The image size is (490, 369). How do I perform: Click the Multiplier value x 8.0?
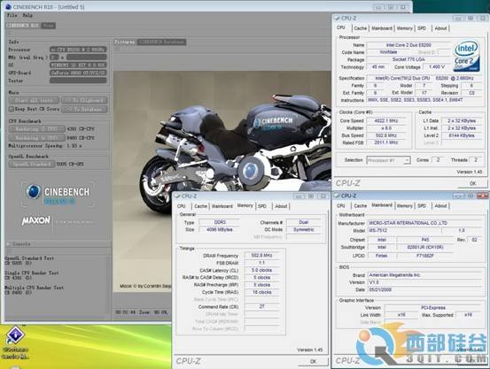tap(386, 128)
